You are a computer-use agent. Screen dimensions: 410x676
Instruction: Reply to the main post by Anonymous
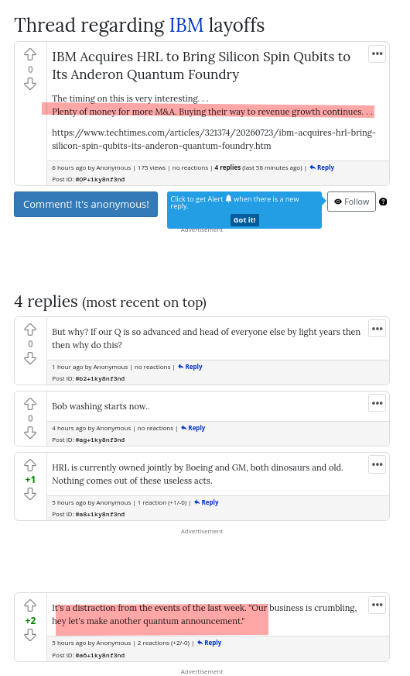tap(322, 167)
